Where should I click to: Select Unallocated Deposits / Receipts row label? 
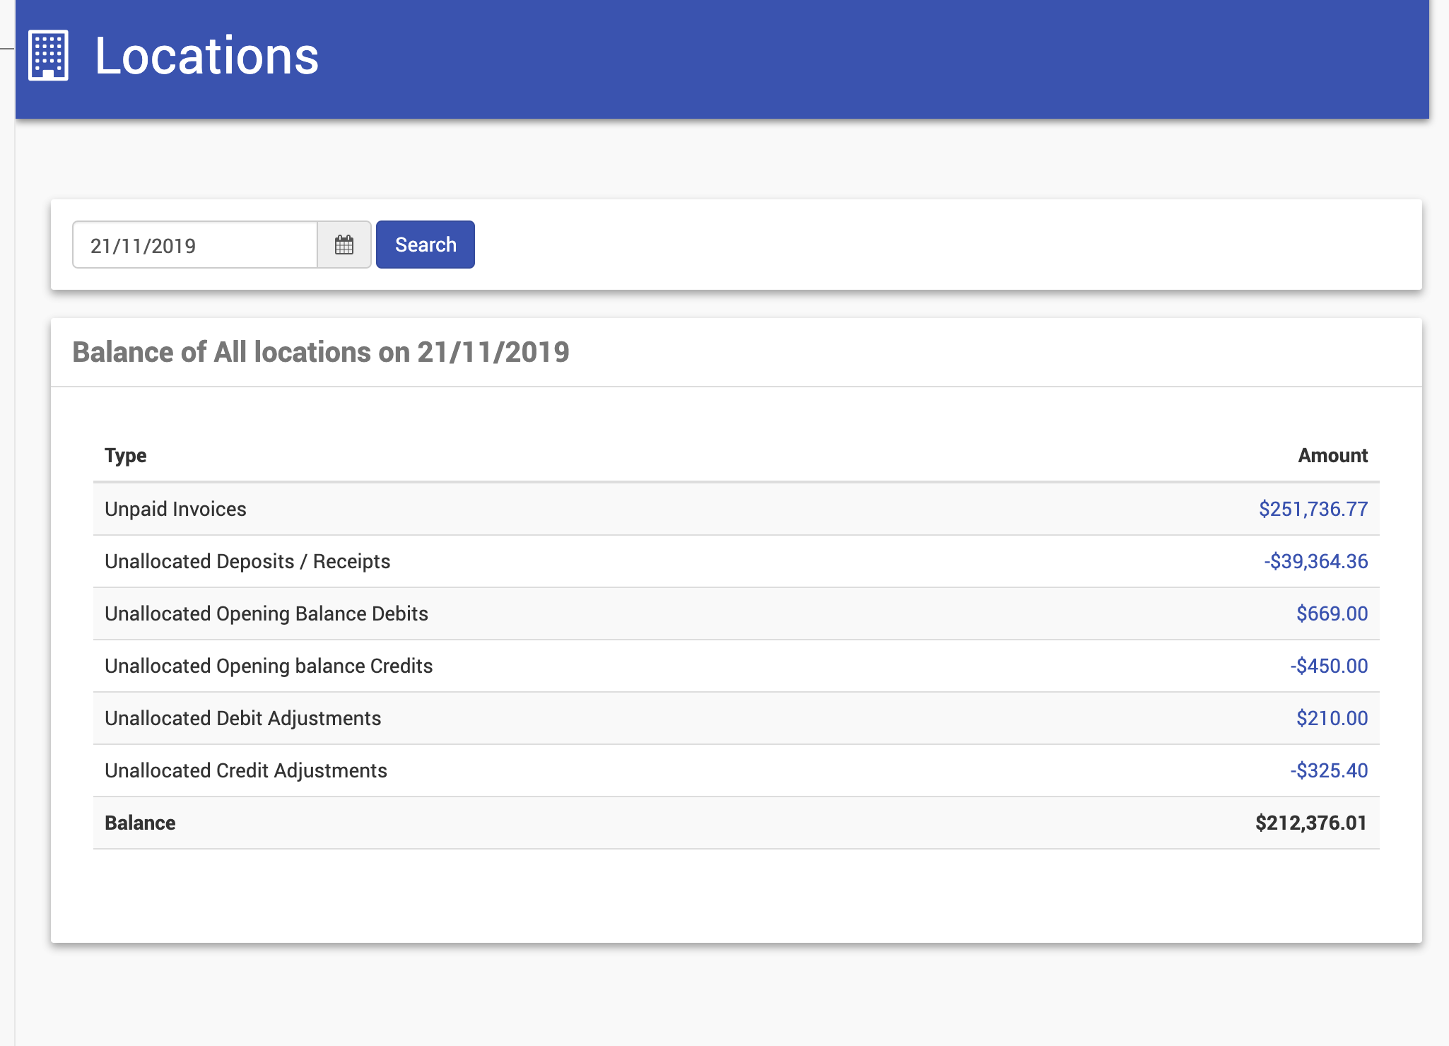(x=247, y=561)
